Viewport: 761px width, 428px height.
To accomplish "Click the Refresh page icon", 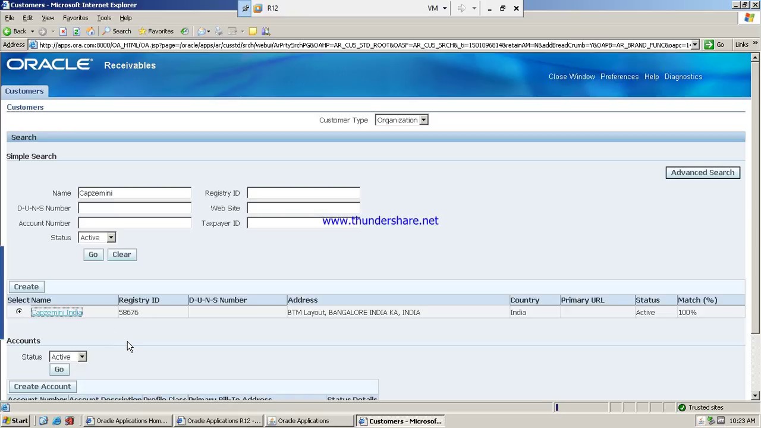I will 76,32.
